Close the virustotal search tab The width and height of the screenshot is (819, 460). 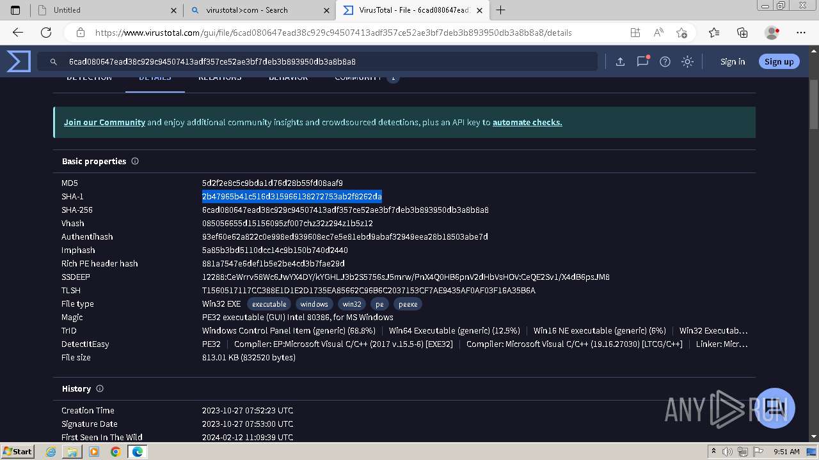tap(326, 10)
